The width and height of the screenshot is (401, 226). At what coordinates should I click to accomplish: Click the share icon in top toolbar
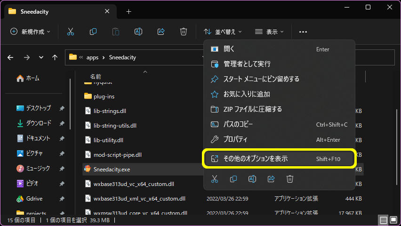tap(161, 32)
